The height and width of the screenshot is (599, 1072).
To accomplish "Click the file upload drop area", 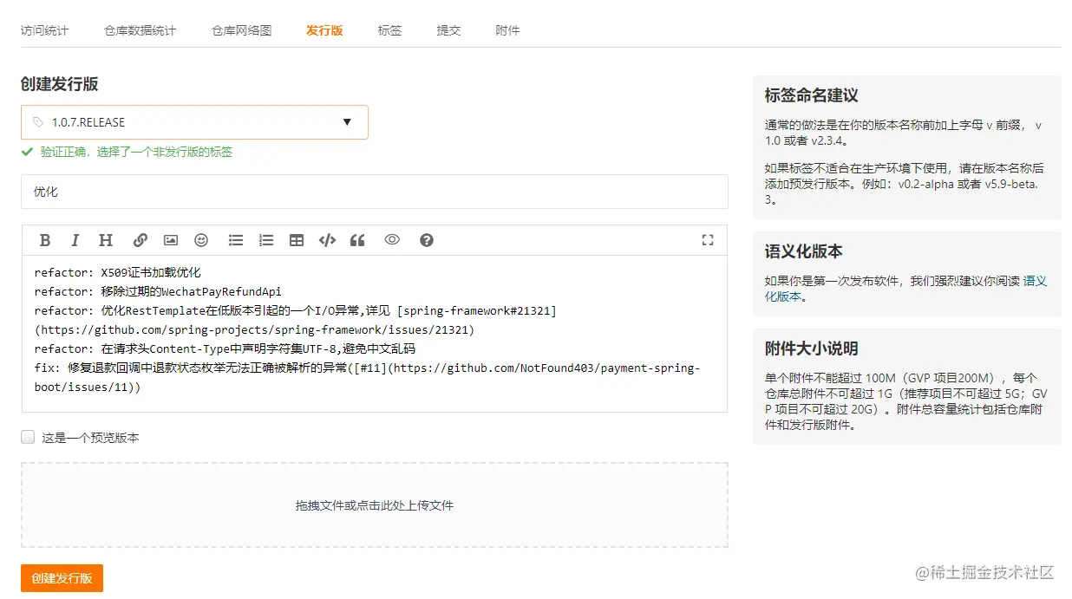I will coord(375,505).
